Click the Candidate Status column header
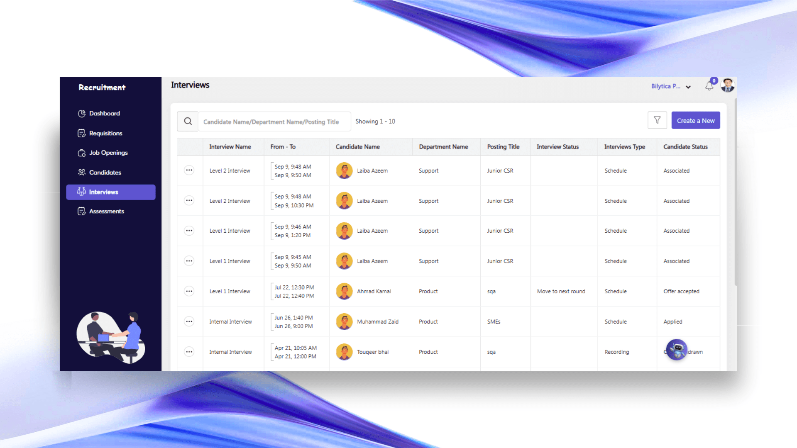 click(685, 147)
